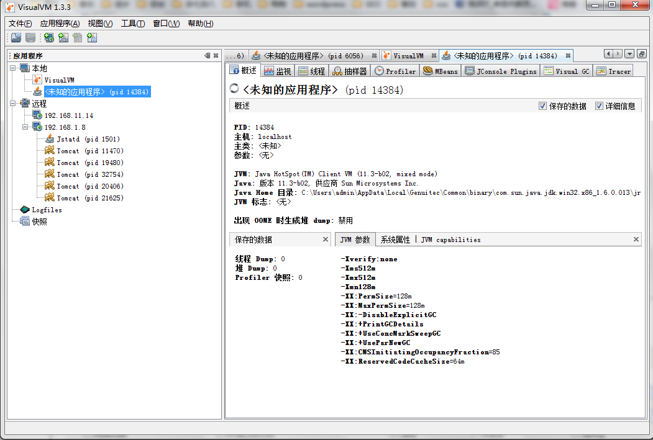Open the 工具 menu
653x440 pixels.
click(x=133, y=24)
